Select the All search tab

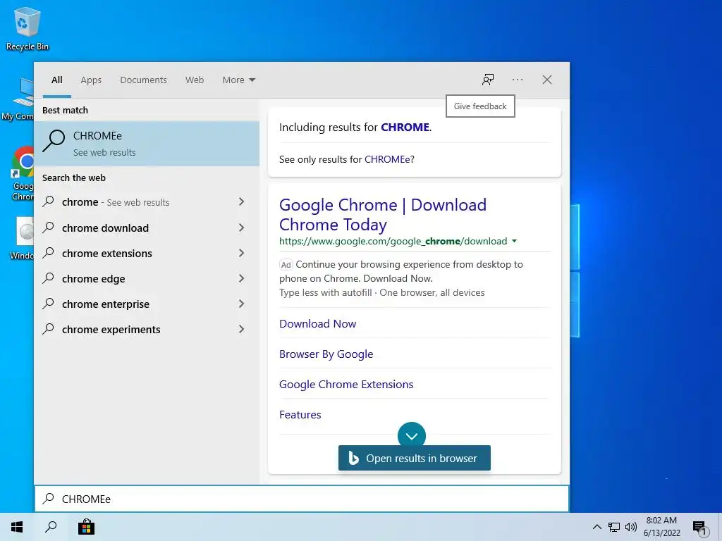[56, 80]
